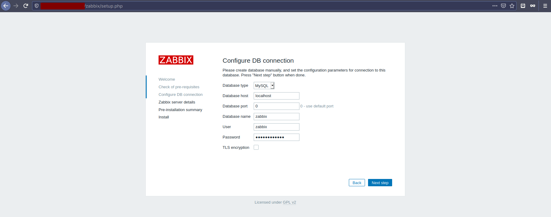Image resolution: width=551 pixels, height=217 pixels.
Task: Open the reader/account toolbar icon
Action: [x=523, y=6]
